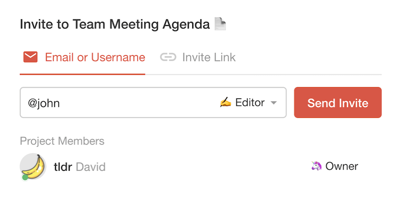The height and width of the screenshot is (202, 399).
Task: Click the Invite to Team Meeting Agenda title
Action: [x=115, y=24]
